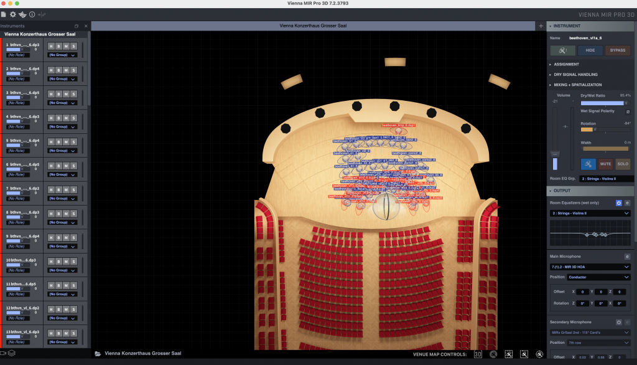637x365 pixels.
Task: Open the Conductor position dropdown
Action: [598, 277]
